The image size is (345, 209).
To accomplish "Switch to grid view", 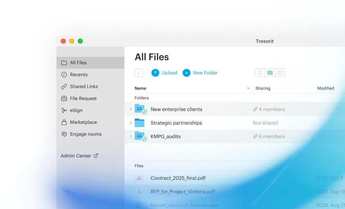I will point(260,73).
